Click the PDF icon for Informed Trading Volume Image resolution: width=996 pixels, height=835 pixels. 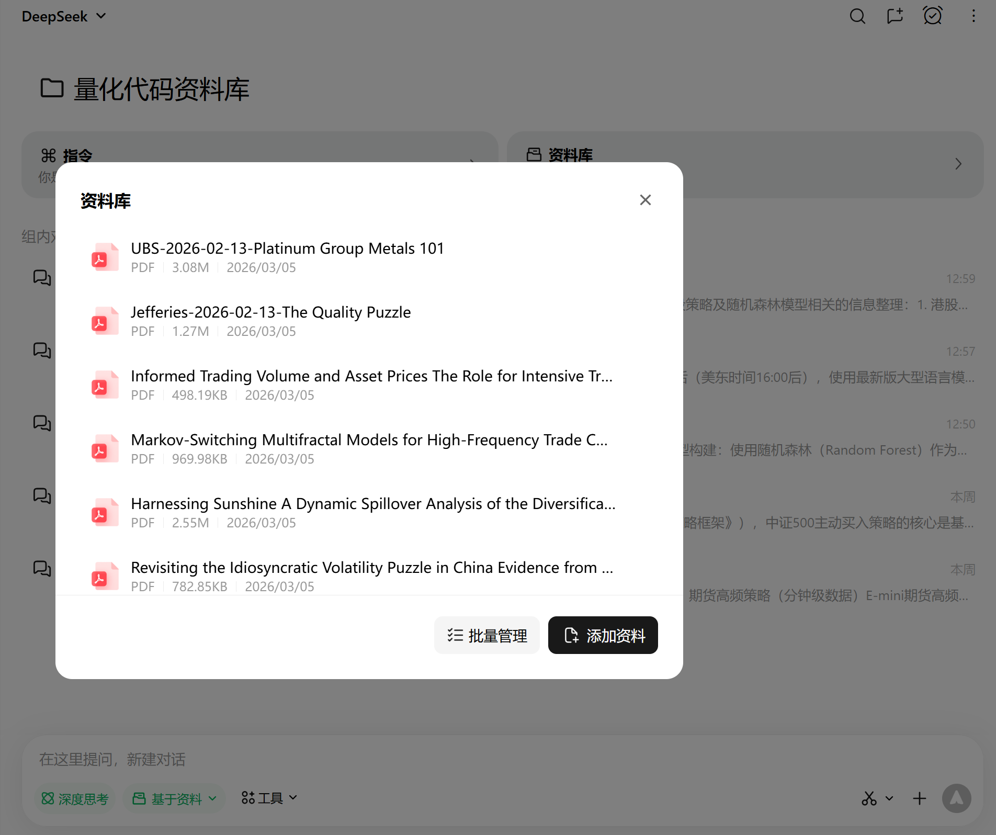click(x=105, y=385)
